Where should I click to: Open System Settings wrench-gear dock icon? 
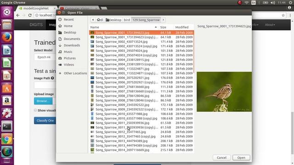click(7, 113)
